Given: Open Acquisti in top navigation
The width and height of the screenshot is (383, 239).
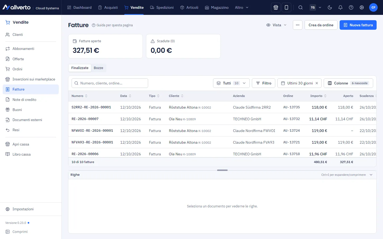Looking at the screenshot, I should pos(108,7).
